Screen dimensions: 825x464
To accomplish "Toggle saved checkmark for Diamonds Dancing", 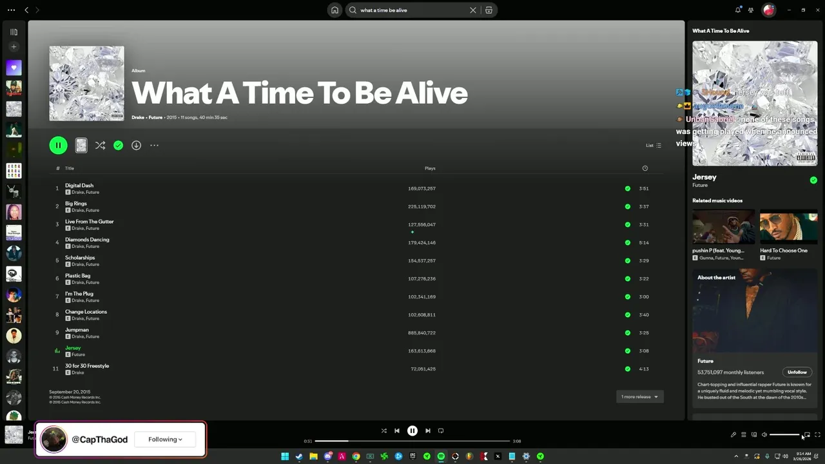I will click(627, 243).
